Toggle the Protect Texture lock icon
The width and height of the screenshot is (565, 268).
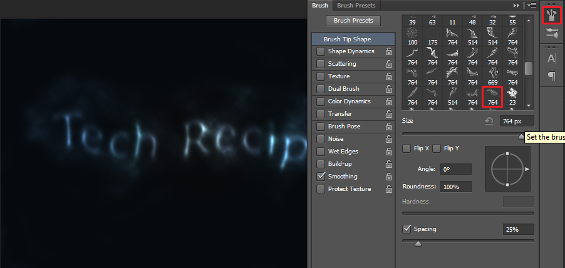(389, 189)
